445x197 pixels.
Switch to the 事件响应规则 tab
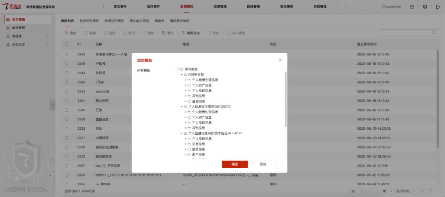[139, 21]
